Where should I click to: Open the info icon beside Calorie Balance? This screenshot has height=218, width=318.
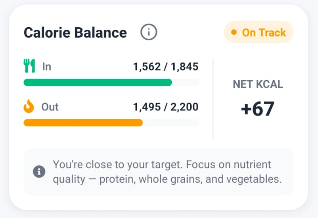[x=149, y=32]
